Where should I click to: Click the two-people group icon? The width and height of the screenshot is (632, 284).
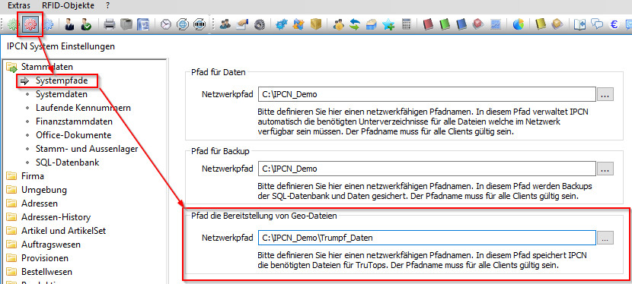(x=225, y=24)
